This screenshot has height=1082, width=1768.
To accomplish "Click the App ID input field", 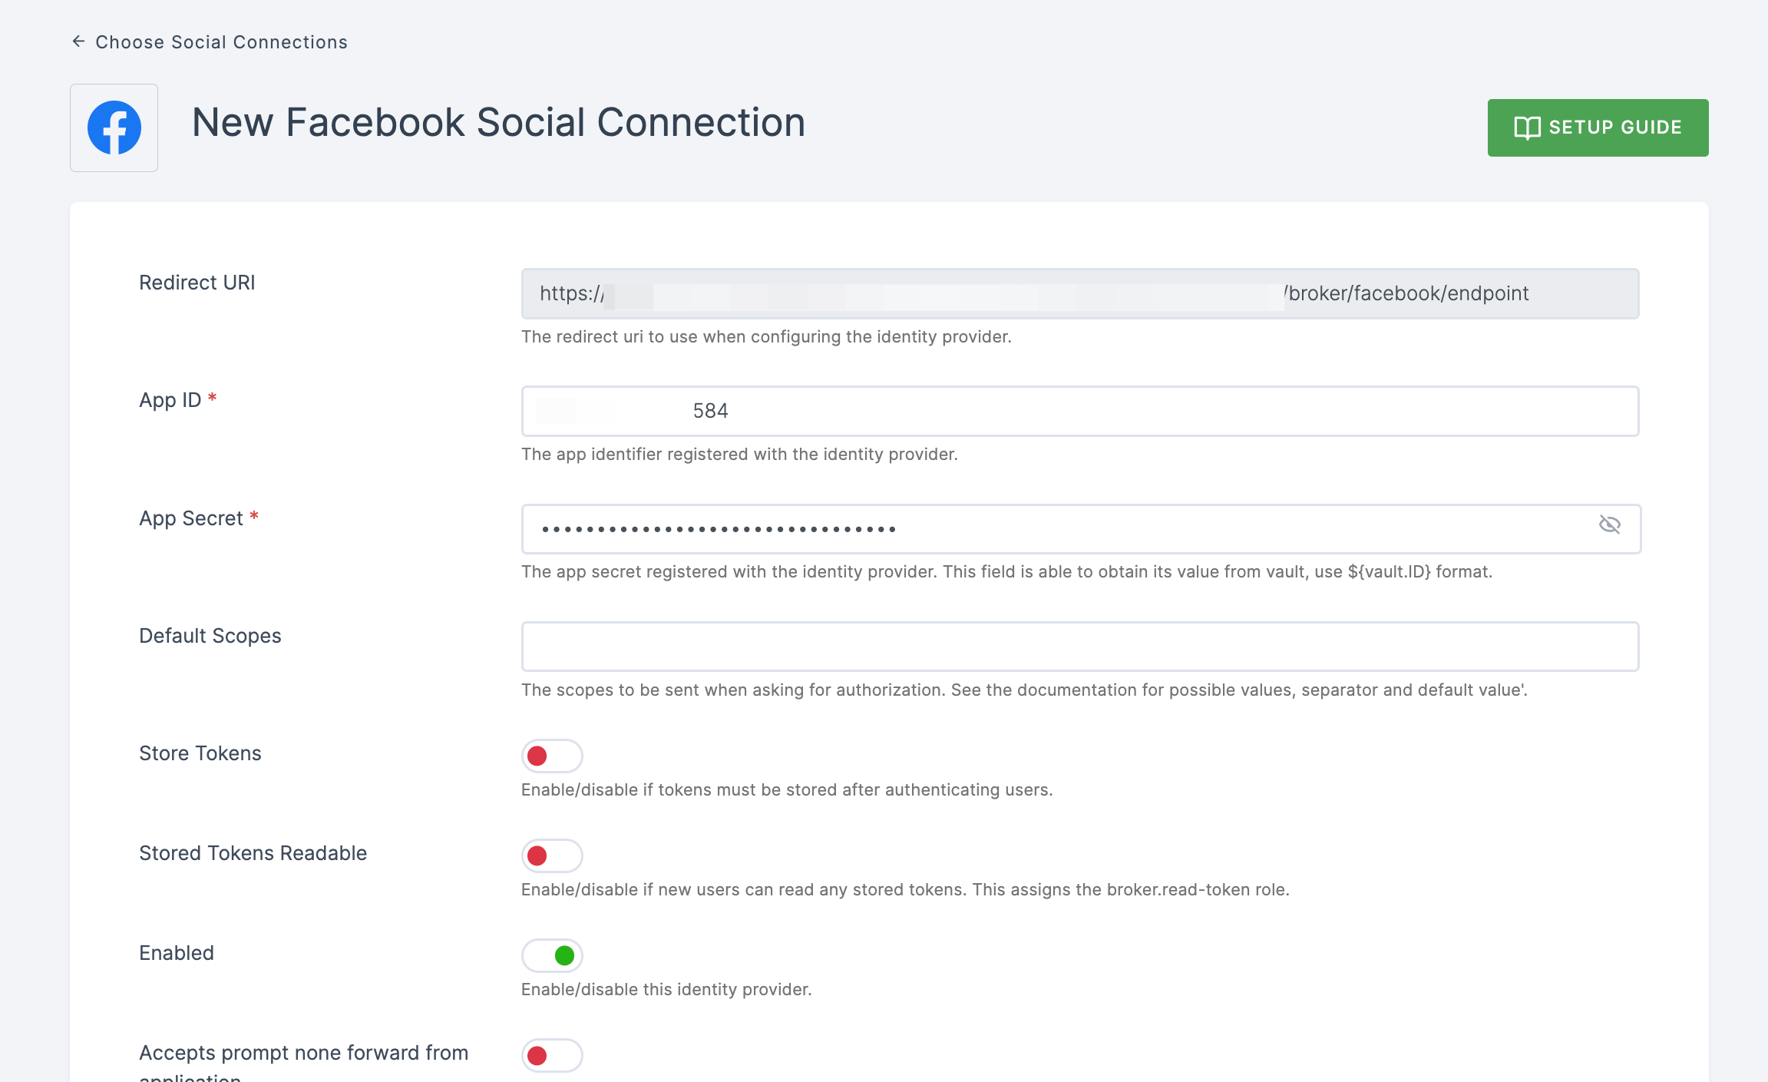I will pyautogui.click(x=1079, y=410).
